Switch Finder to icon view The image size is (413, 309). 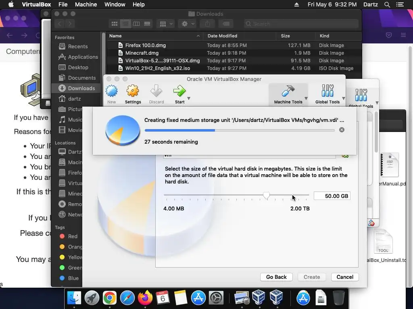tap(114, 24)
